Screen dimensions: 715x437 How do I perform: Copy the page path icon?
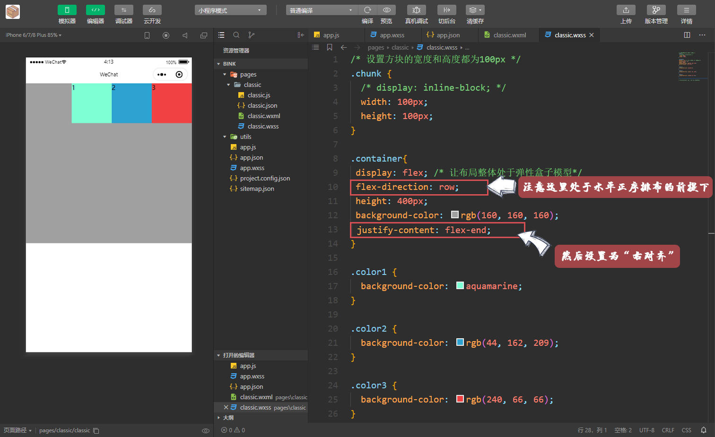click(96, 430)
